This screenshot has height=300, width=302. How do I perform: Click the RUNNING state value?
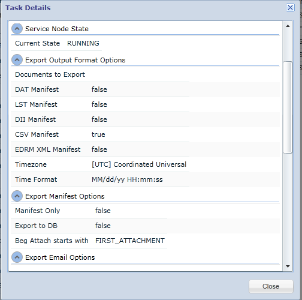click(x=83, y=43)
